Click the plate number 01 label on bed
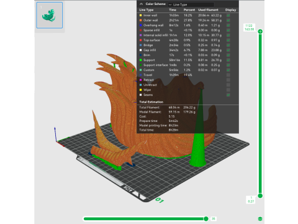 coord(160,200)
